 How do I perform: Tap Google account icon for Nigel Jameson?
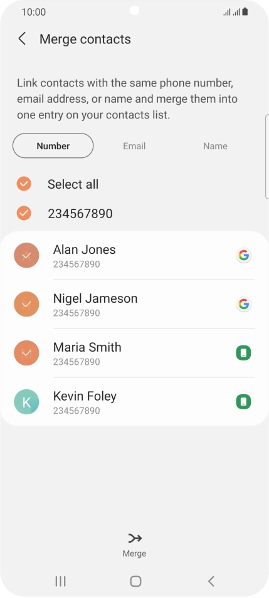243,304
